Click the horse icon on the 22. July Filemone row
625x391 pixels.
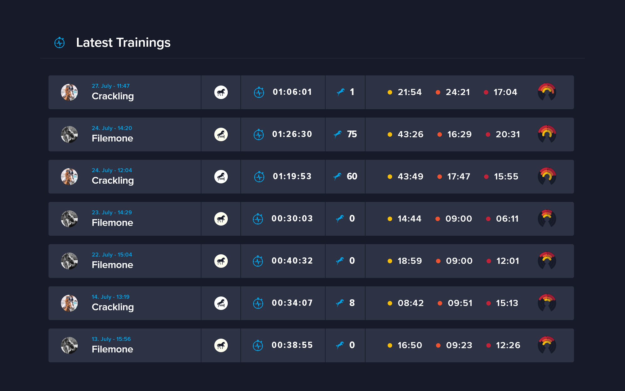[221, 261]
